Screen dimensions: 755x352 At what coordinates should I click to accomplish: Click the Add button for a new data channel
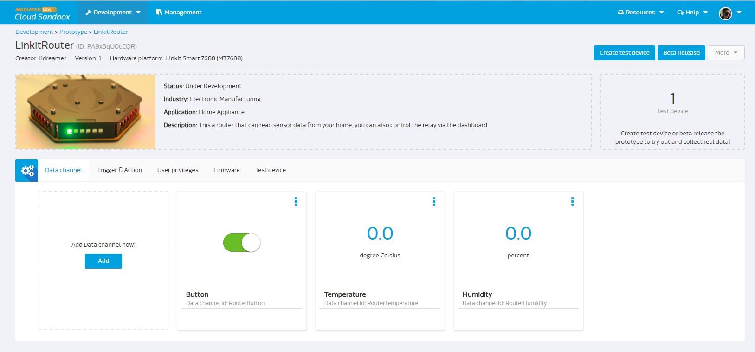(103, 261)
